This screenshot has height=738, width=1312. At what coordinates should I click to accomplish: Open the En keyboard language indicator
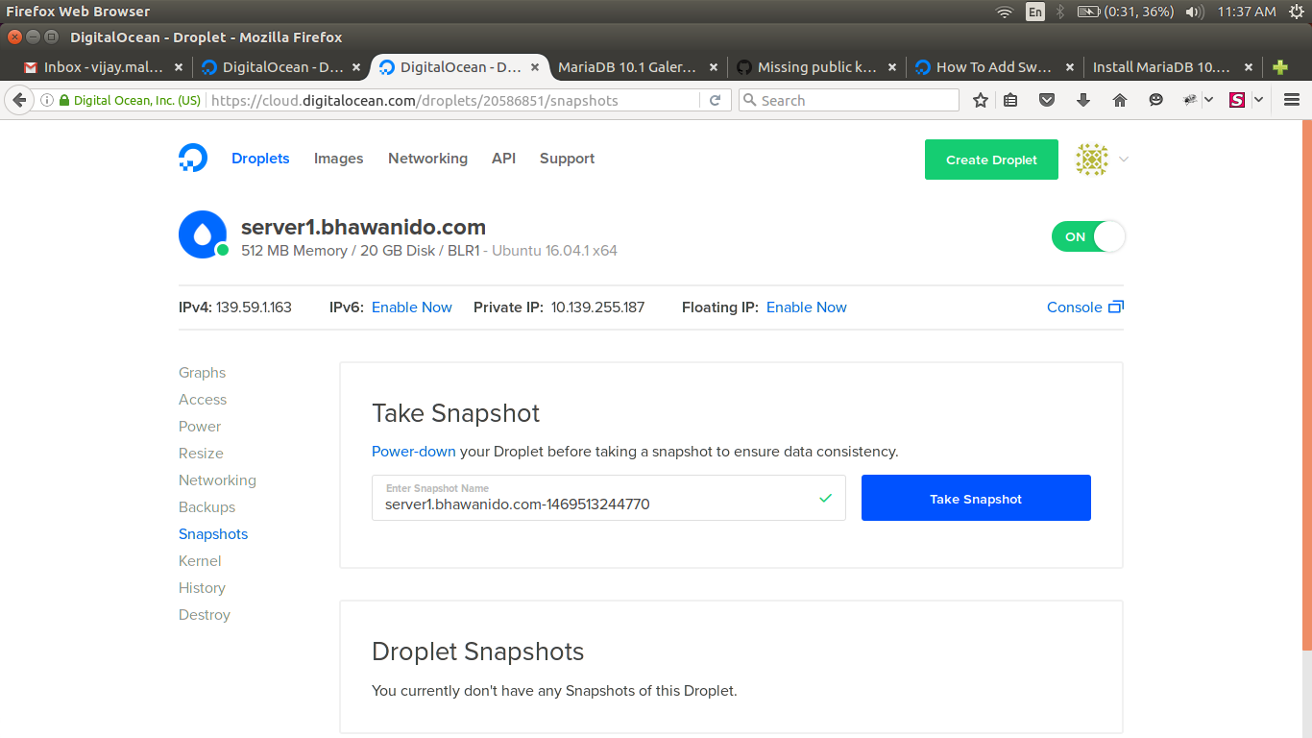point(1034,12)
